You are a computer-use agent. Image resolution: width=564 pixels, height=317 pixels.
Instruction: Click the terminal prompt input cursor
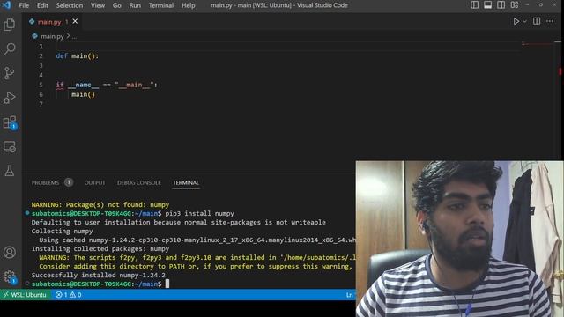[x=167, y=284]
